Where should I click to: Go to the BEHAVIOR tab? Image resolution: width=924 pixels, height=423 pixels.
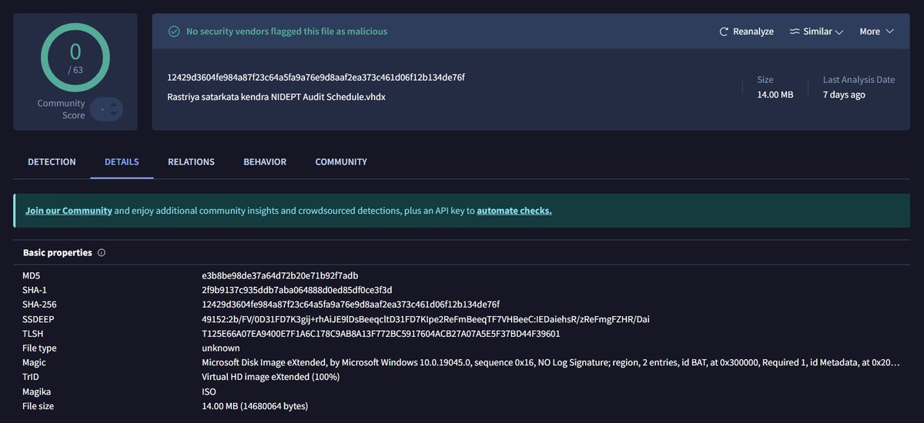(x=265, y=162)
